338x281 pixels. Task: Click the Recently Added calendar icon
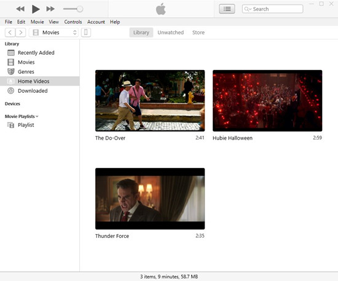pyautogui.click(x=11, y=53)
